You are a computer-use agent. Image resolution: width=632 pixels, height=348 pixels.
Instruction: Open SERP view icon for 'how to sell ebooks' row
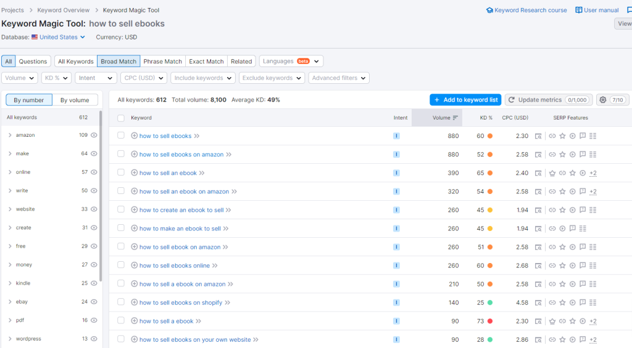(x=538, y=136)
